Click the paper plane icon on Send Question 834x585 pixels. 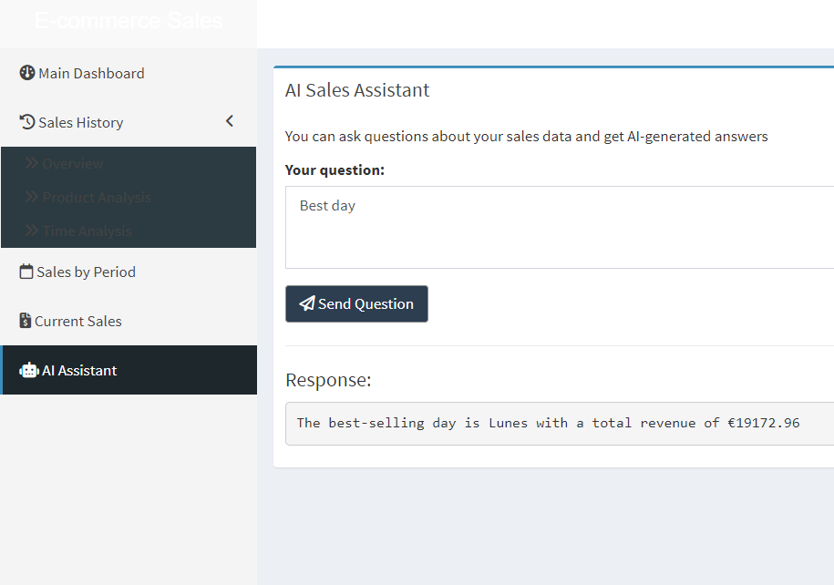(307, 303)
